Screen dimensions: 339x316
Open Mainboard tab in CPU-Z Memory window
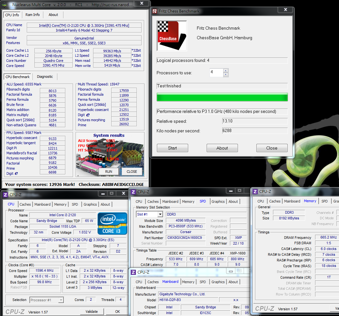coord(292,201)
